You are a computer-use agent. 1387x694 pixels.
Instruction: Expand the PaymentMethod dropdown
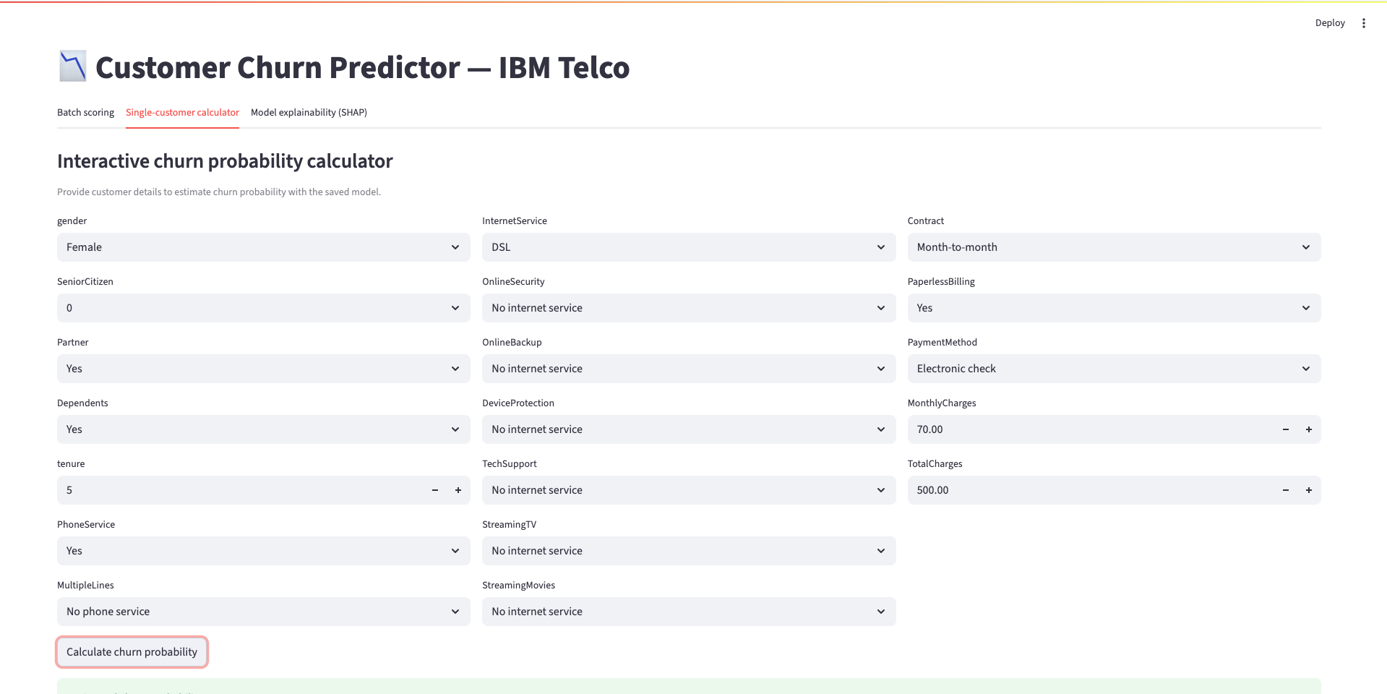[1113, 369]
